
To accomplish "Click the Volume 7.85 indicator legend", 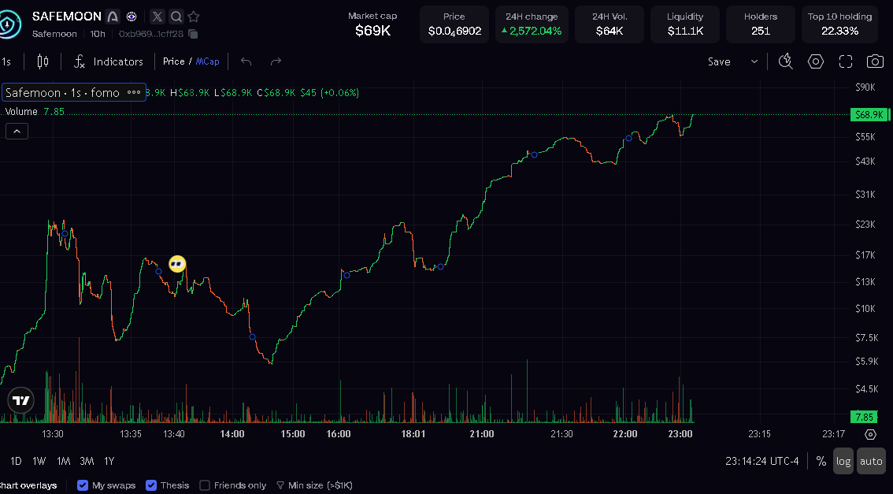I will [x=35, y=112].
